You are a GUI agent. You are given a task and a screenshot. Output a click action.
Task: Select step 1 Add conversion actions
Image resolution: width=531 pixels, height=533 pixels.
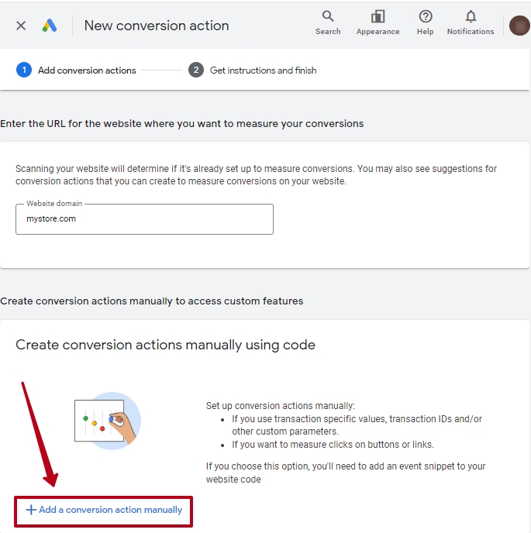[76, 70]
